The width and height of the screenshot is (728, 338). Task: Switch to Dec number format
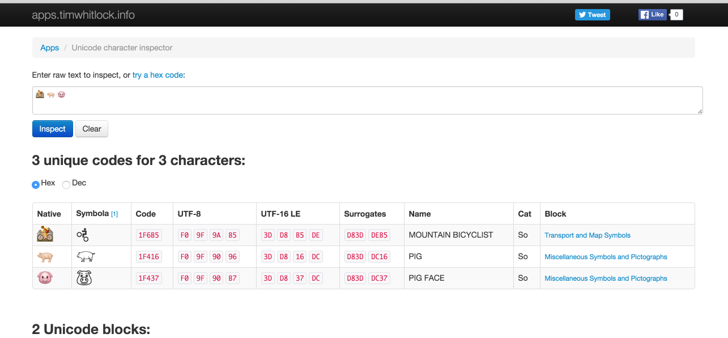(x=66, y=184)
